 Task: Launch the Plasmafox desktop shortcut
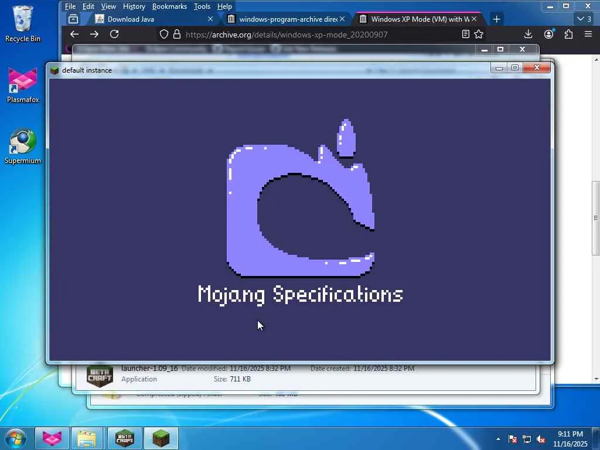[23, 85]
